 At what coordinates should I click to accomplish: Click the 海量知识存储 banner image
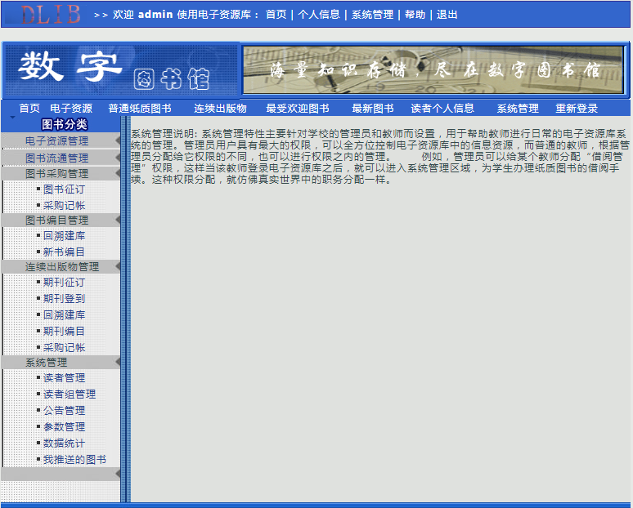(433, 70)
